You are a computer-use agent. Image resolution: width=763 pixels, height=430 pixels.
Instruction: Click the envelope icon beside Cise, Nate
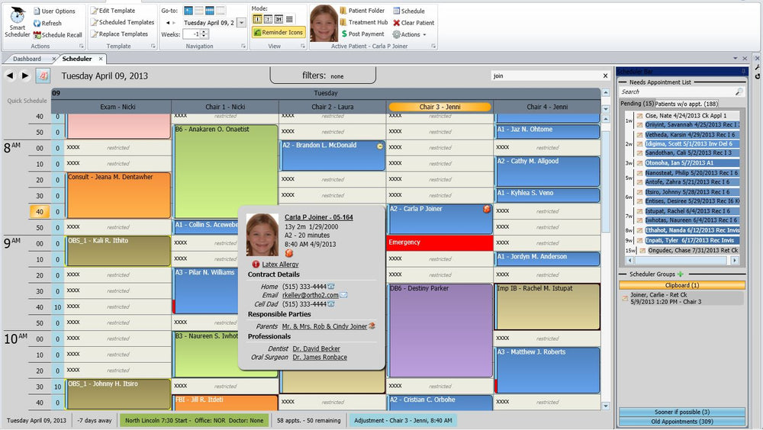[640, 116]
